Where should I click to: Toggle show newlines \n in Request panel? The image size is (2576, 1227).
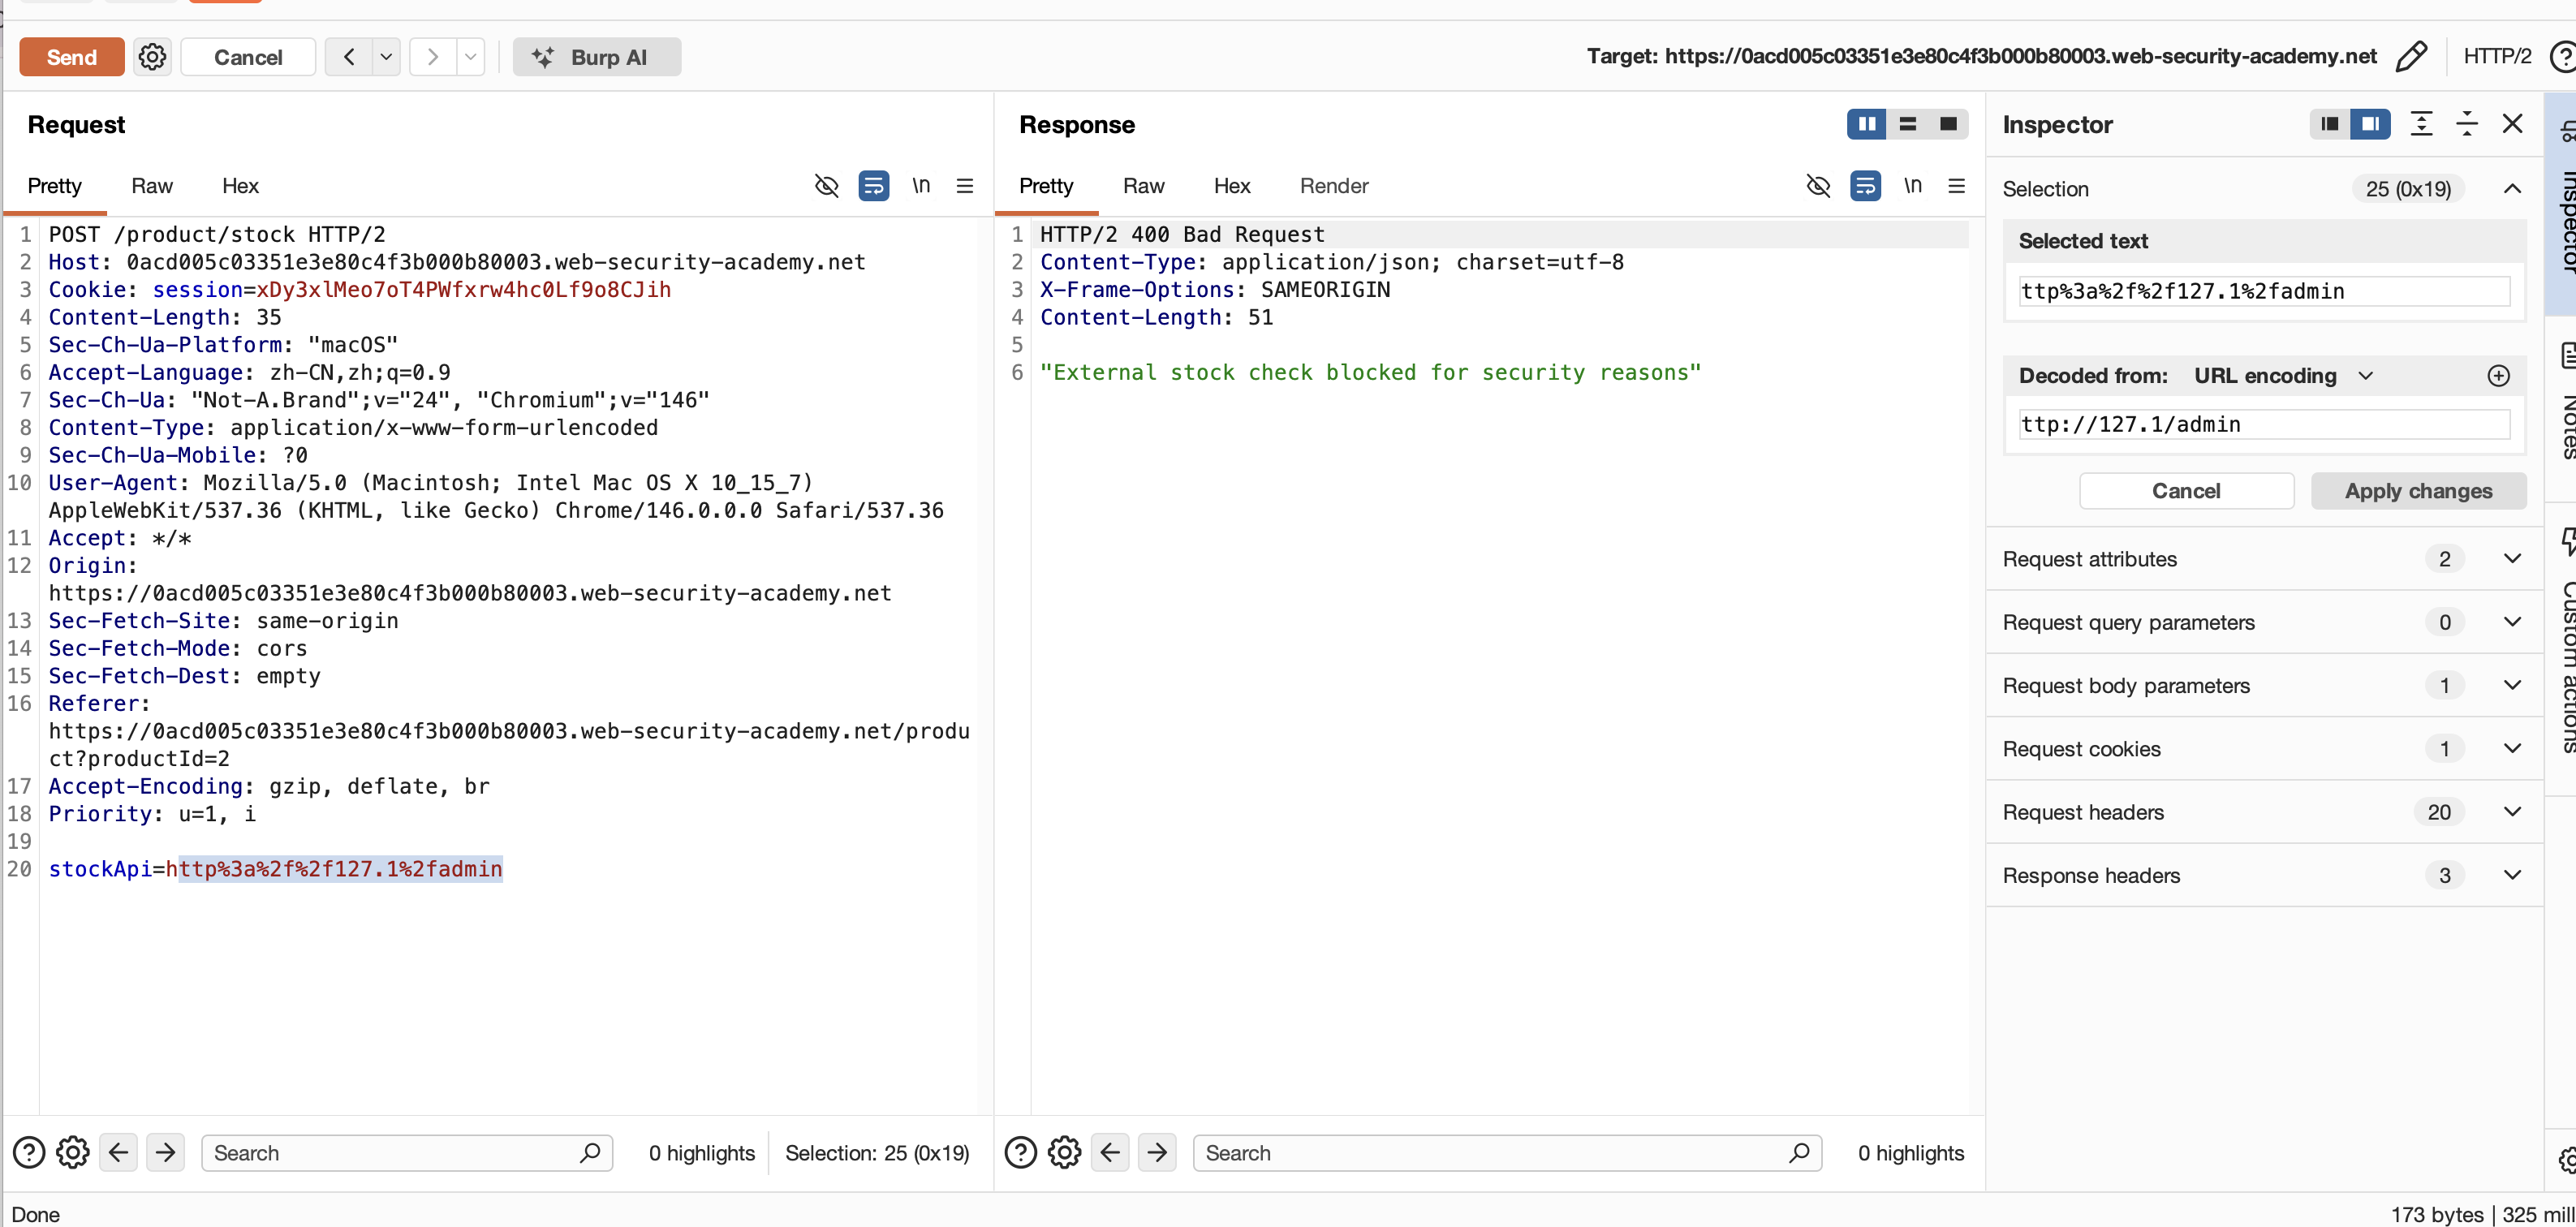920,186
